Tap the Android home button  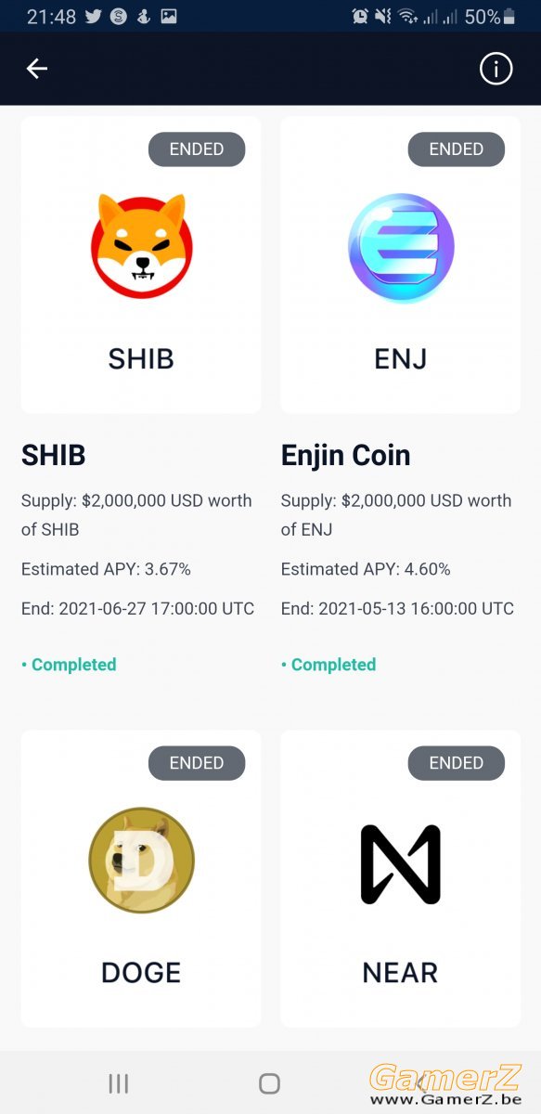pyautogui.click(x=269, y=1083)
